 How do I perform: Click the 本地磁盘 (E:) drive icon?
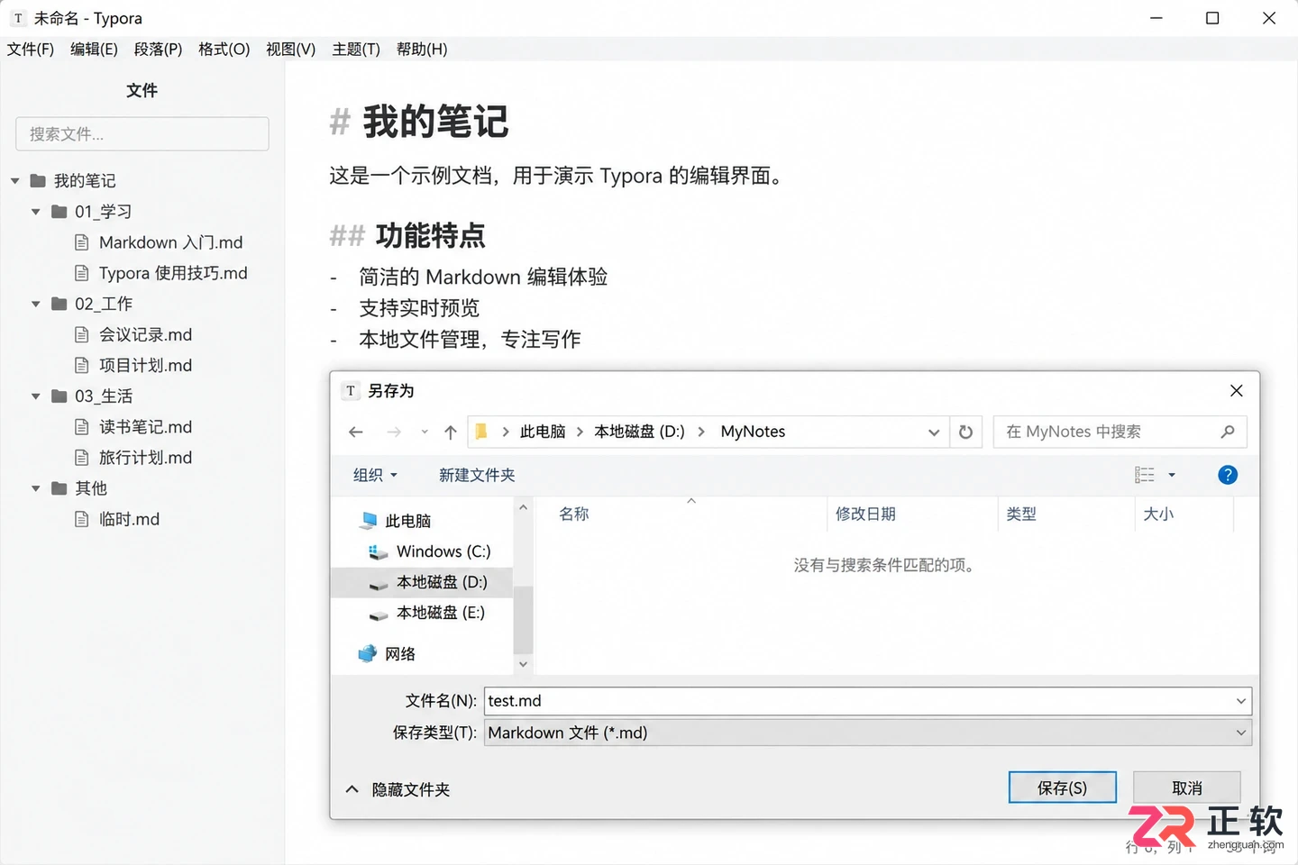click(379, 614)
